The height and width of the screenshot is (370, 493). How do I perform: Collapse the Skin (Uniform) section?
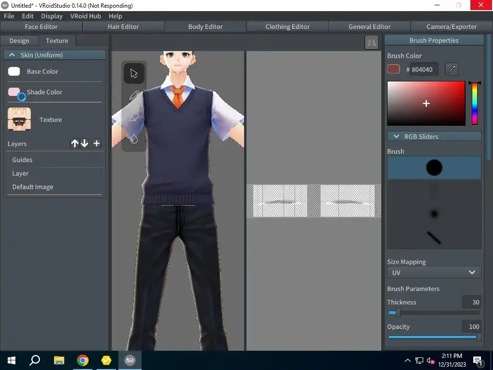pos(55,55)
